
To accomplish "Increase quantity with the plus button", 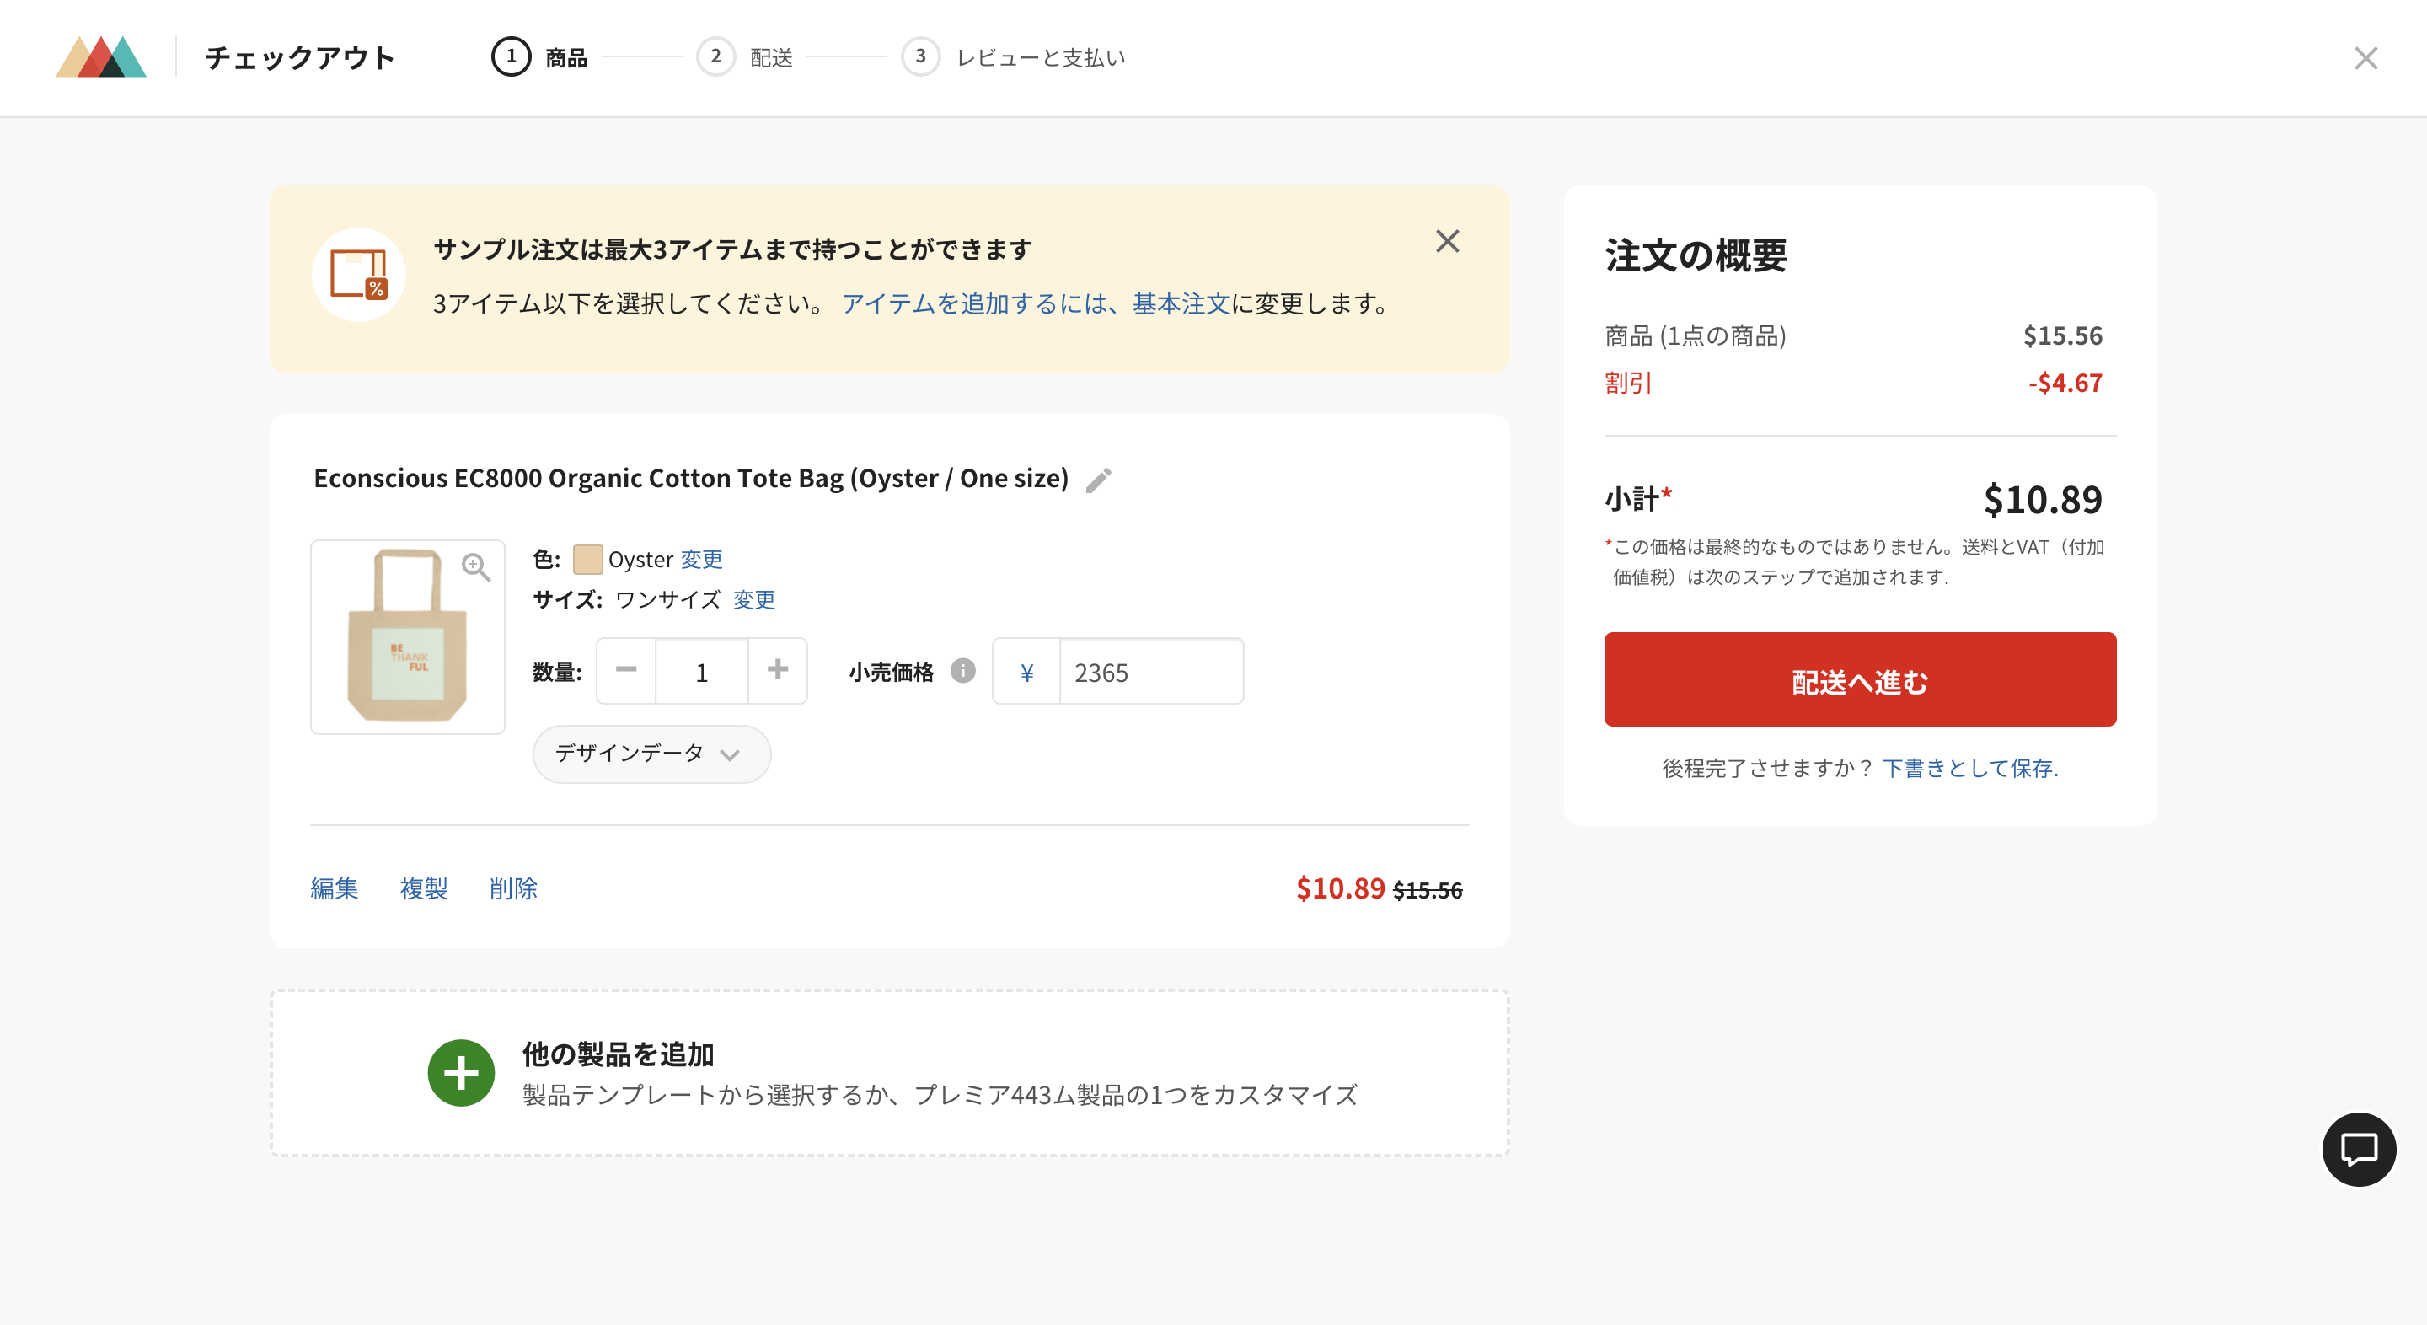I will 777,671.
